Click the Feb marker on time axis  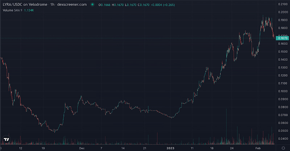(257, 148)
